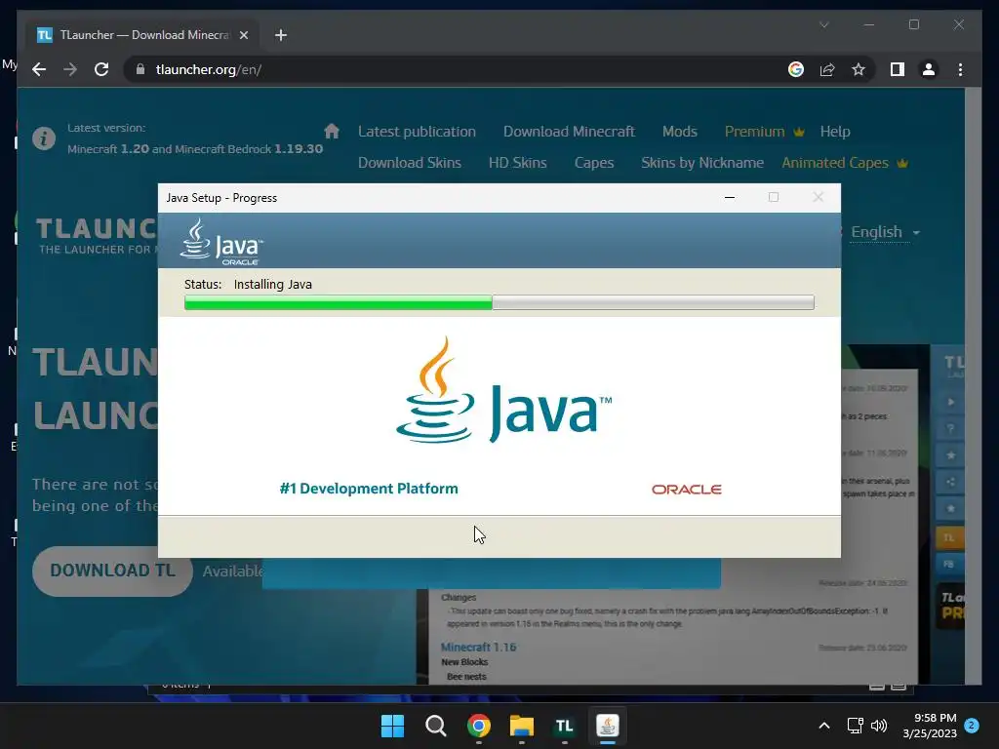Open the Chrome profile icon
The width and height of the screenshot is (999, 749).
(929, 69)
